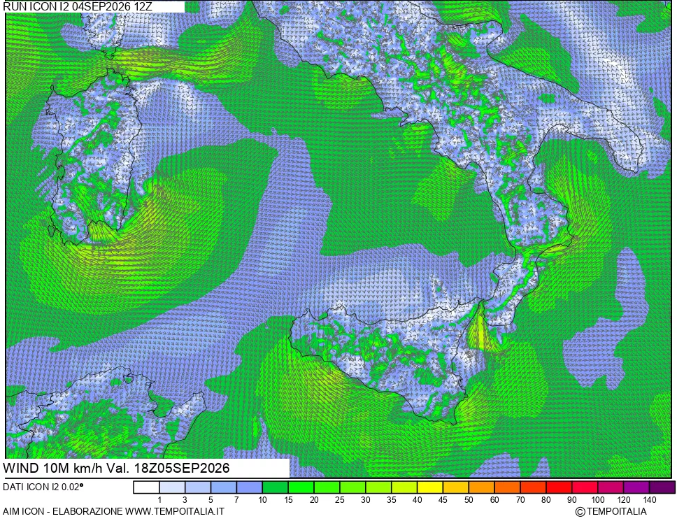Click the purple legend swatch between 120 and 140
The height and width of the screenshot is (521, 677).
tap(636, 487)
